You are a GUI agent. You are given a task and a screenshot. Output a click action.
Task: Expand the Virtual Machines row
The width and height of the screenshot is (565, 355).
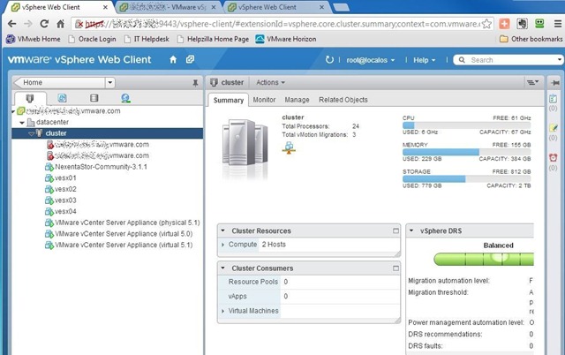pos(222,311)
